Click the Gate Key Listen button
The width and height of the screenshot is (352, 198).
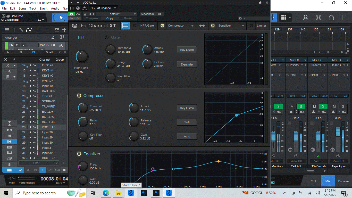(x=187, y=50)
